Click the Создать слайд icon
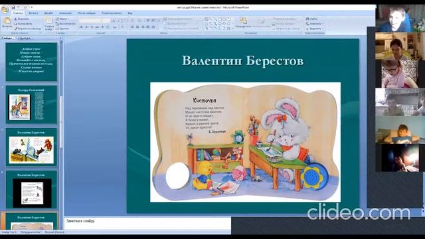Image resolution: width=425 pixels, height=239 pixels. pyautogui.click(x=48, y=21)
